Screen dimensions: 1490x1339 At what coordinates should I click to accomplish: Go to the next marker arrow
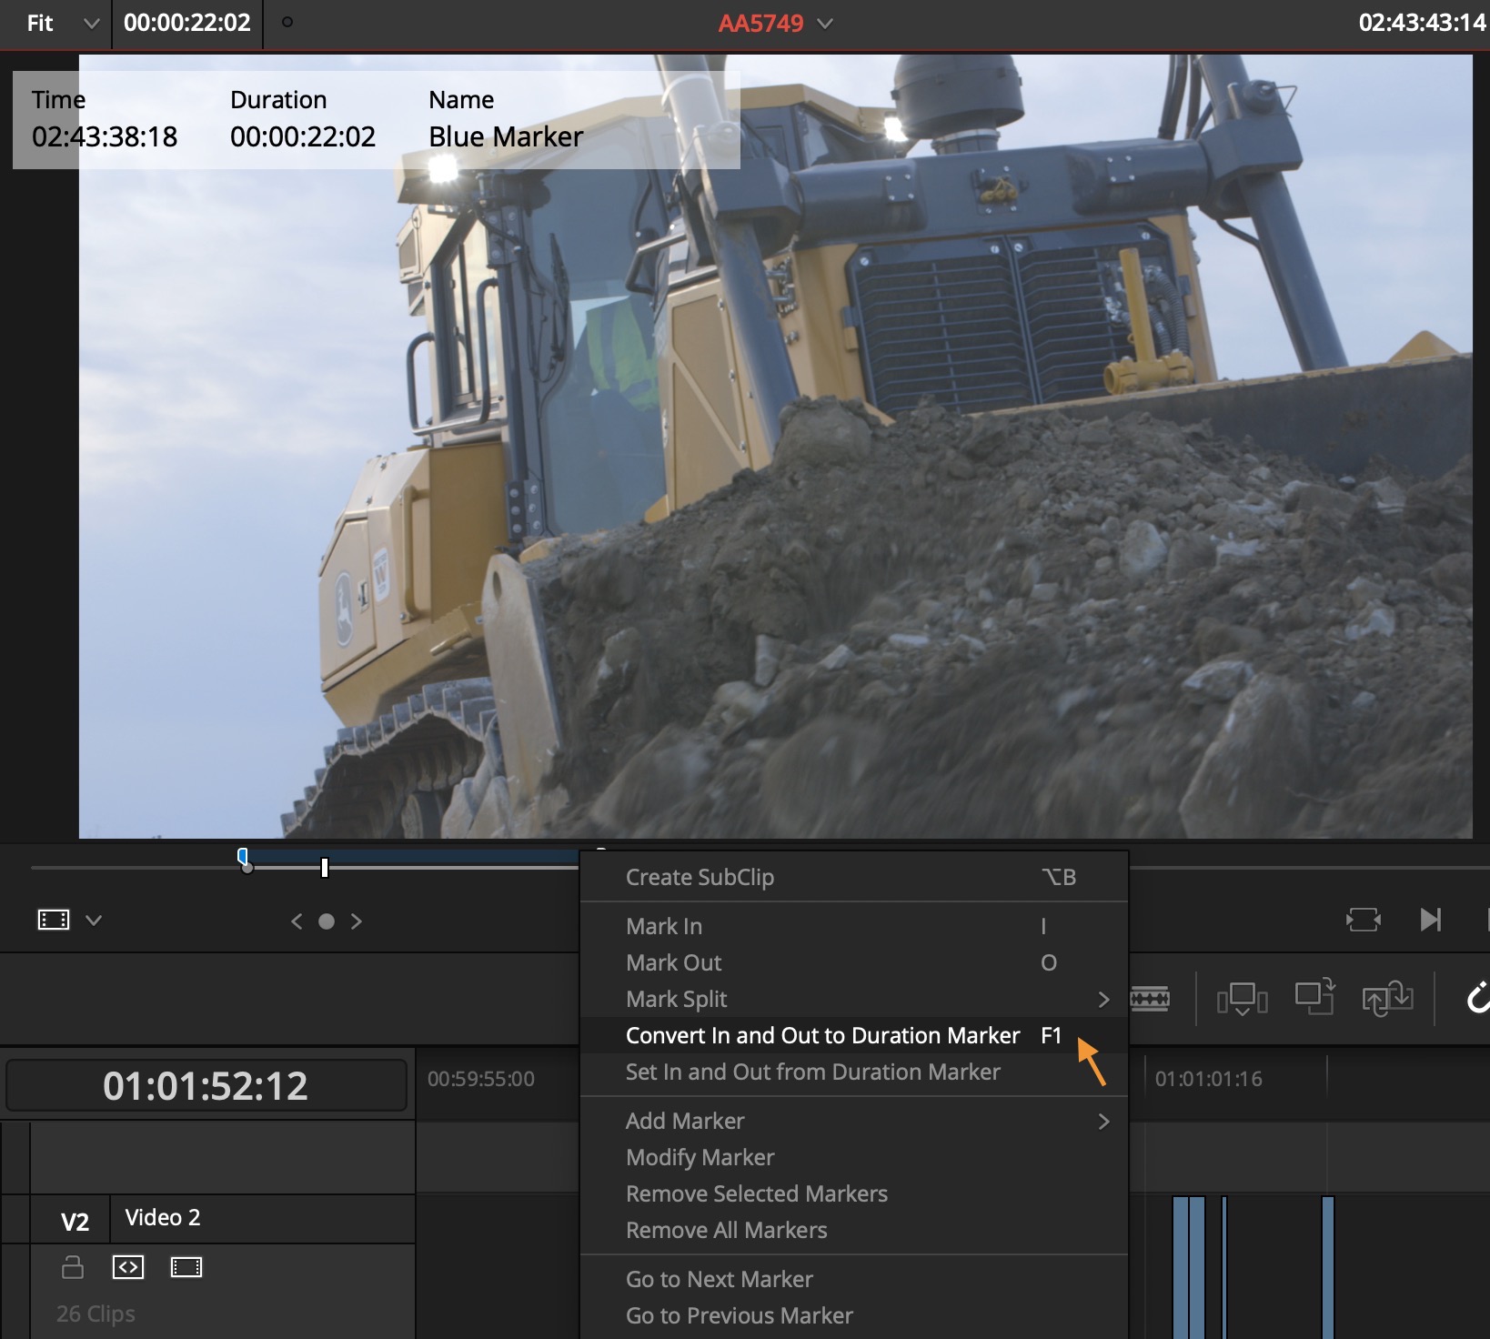pos(357,921)
